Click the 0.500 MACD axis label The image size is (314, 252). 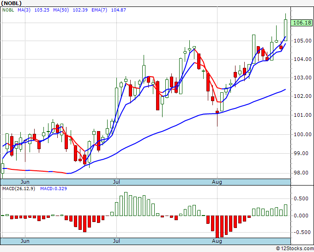pos(301,199)
